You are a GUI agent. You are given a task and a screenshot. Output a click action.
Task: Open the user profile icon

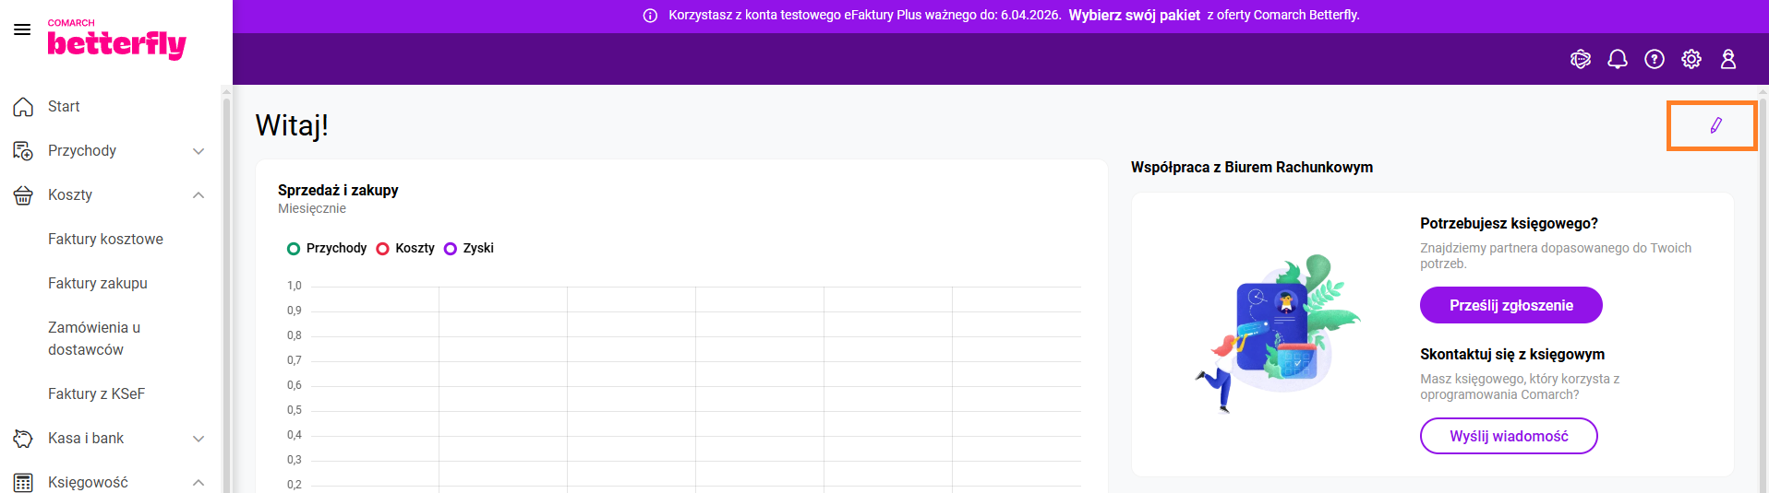tap(1727, 59)
